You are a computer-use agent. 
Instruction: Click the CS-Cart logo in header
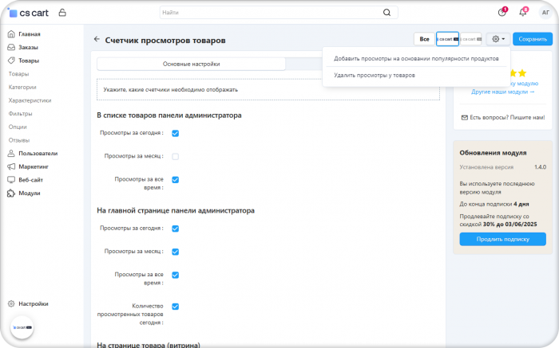29,13
